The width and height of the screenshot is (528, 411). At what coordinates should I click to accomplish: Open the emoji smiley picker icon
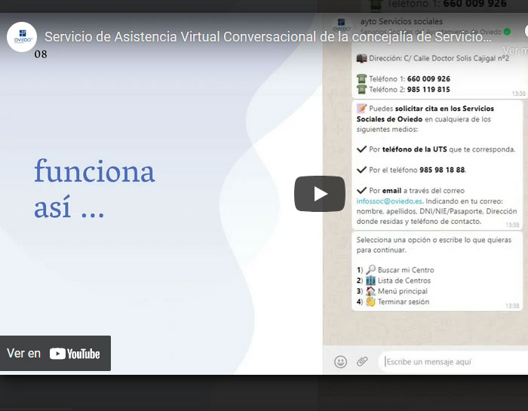(340, 362)
